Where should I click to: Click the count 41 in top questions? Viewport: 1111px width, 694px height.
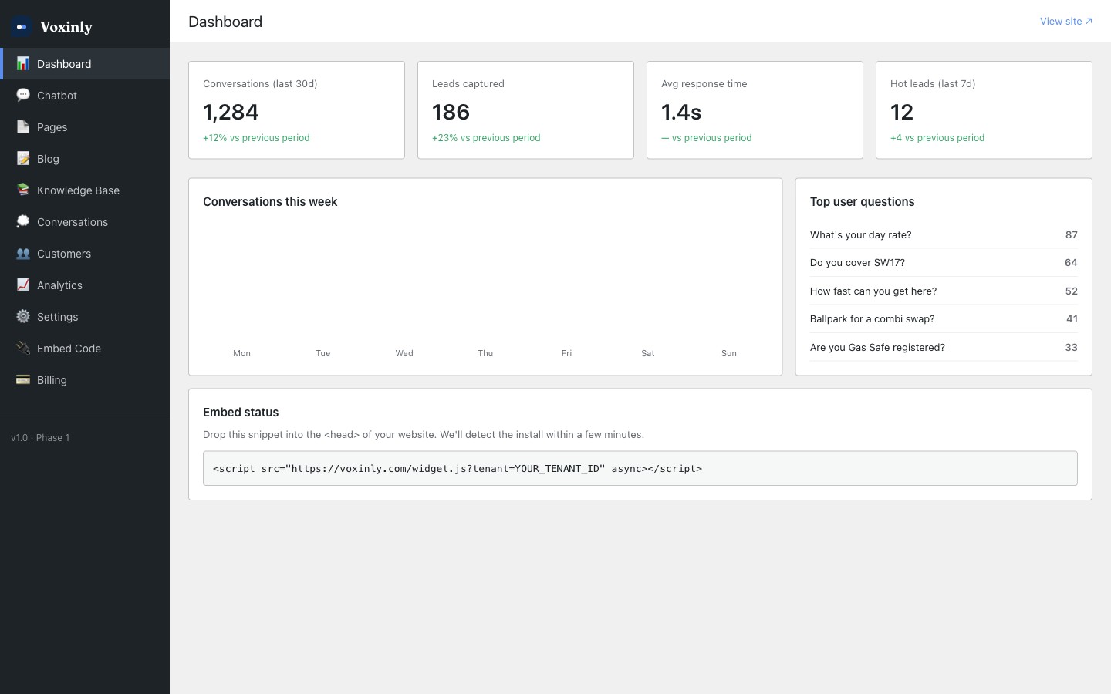pyautogui.click(x=1072, y=319)
